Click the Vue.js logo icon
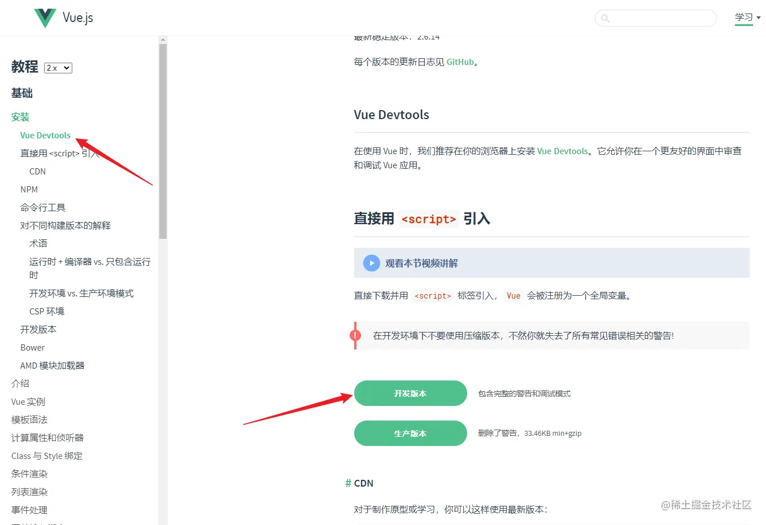Screen dimensions: 766x525 coord(45,18)
